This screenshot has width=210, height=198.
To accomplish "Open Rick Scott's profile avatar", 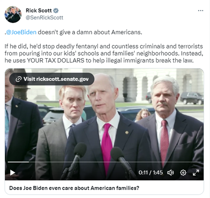I will pyautogui.click(x=13, y=14).
